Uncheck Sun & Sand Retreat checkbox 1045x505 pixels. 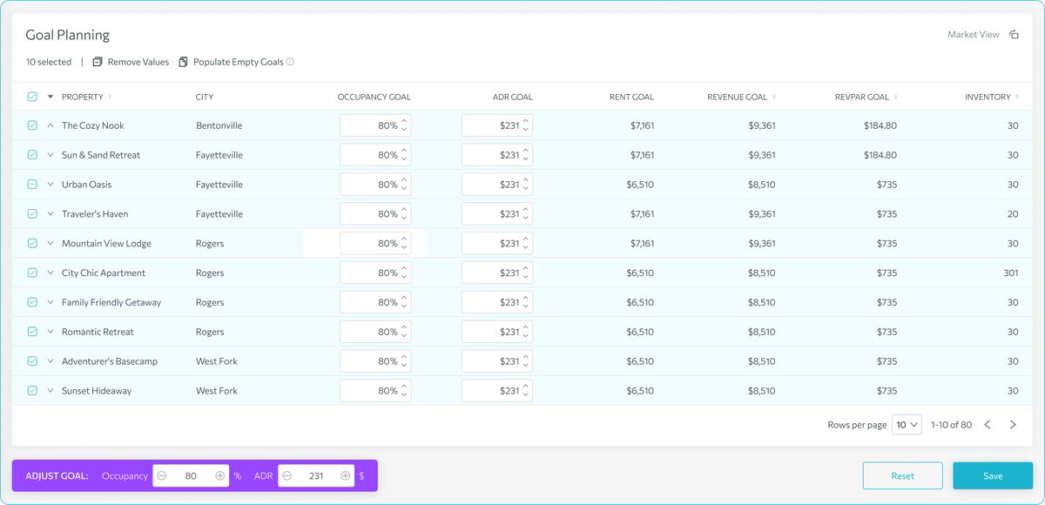click(x=32, y=155)
